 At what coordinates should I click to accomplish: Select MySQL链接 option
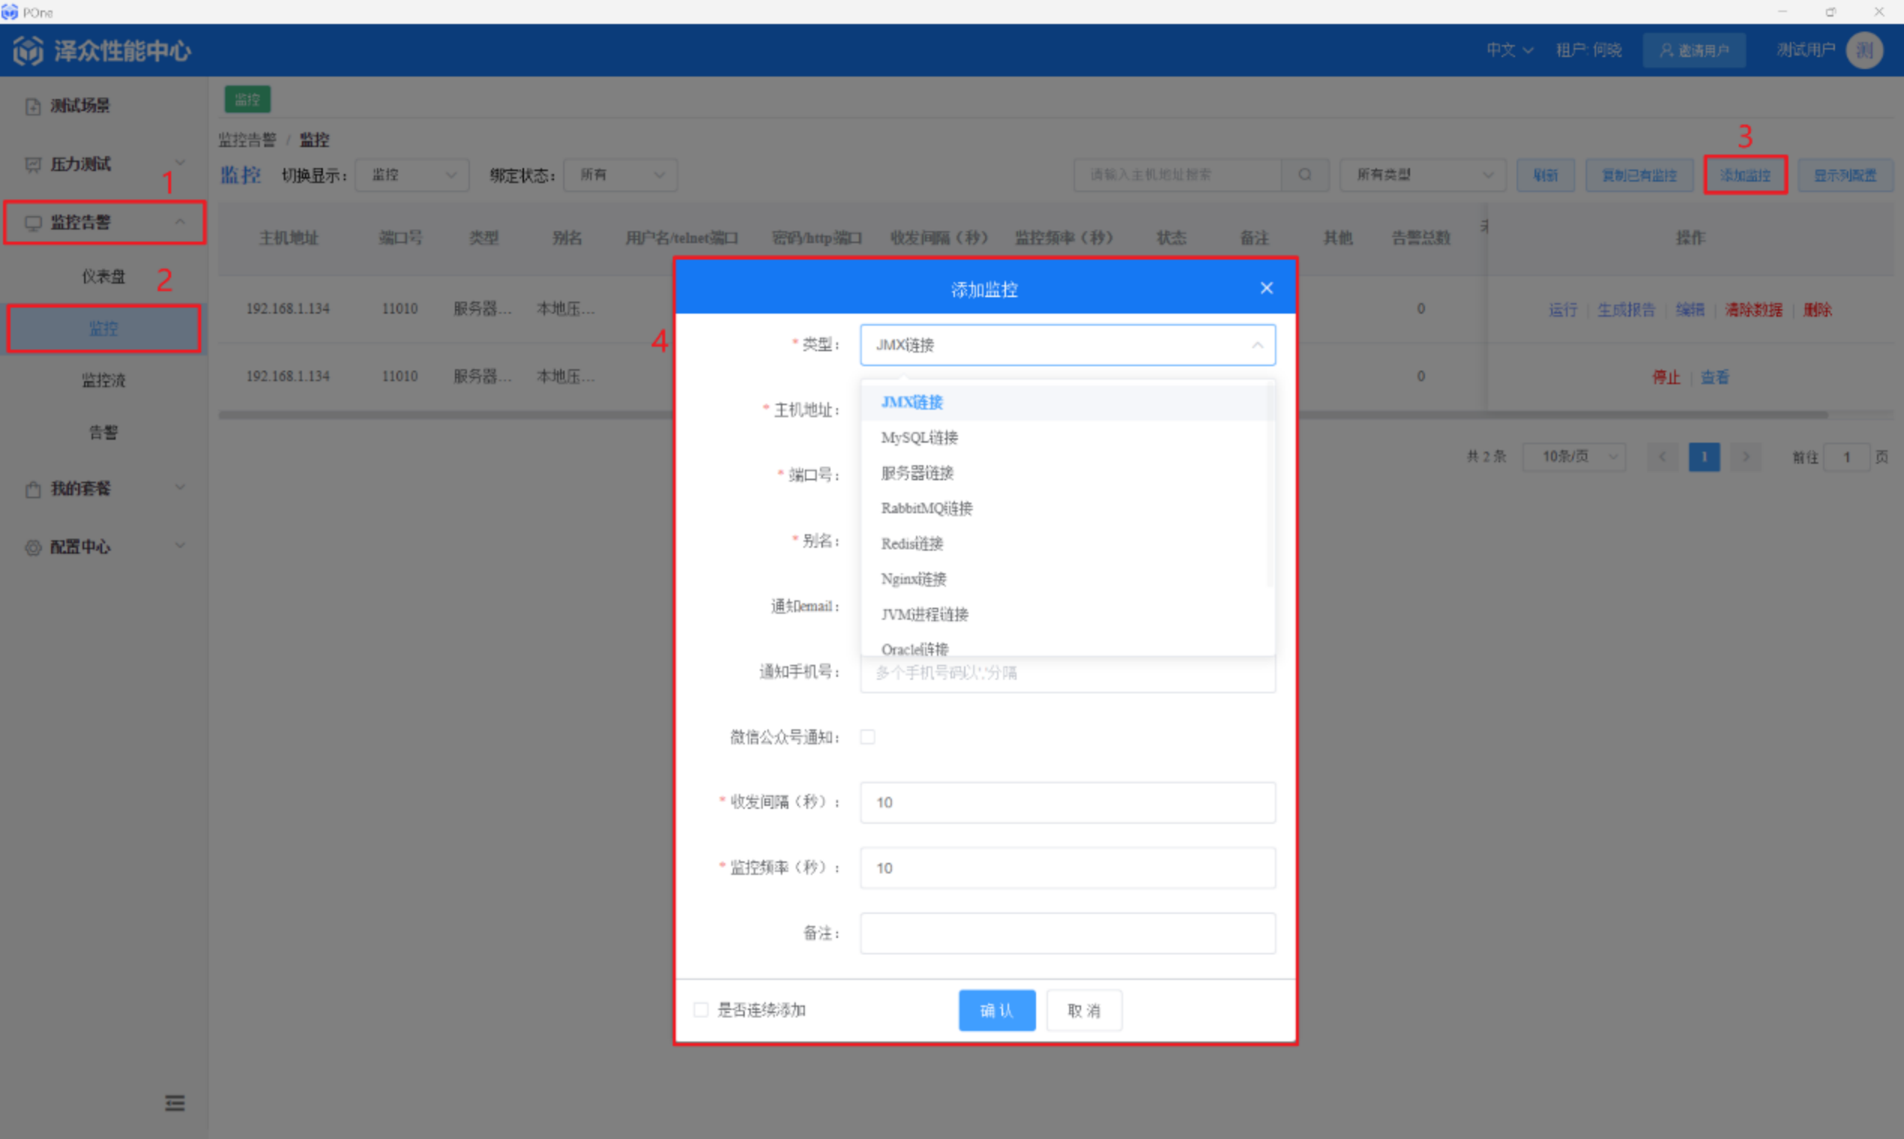1067,437
